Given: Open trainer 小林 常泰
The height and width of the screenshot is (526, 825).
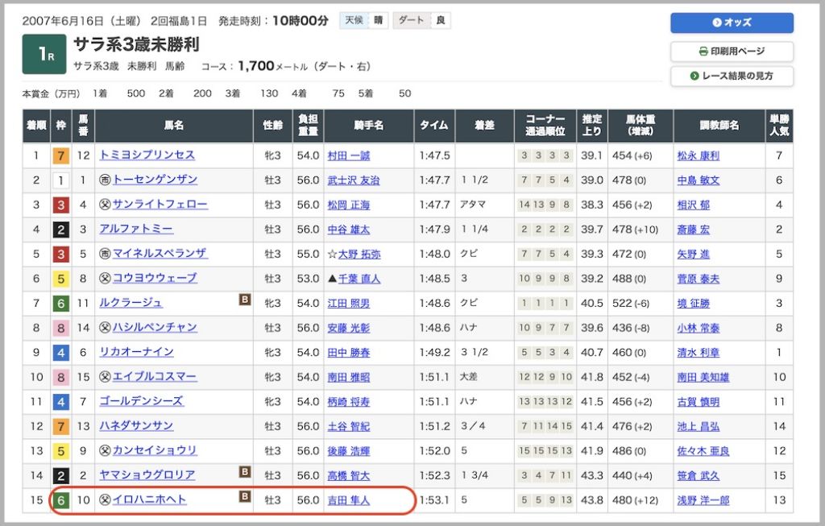Looking at the screenshot, I should [699, 328].
